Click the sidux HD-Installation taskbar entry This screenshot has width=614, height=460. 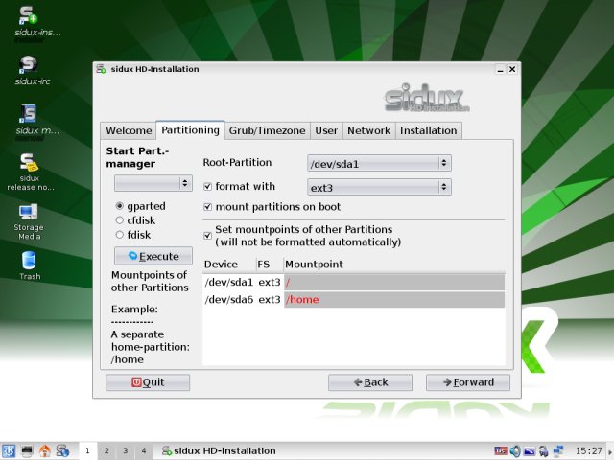pyautogui.click(x=219, y=451)
